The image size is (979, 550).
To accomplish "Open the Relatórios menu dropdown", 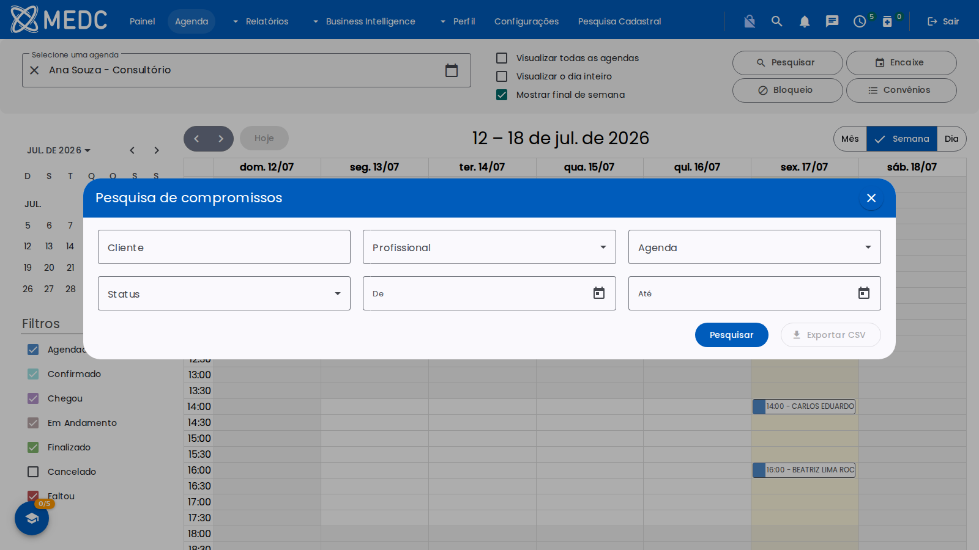I will coord(261,21).
